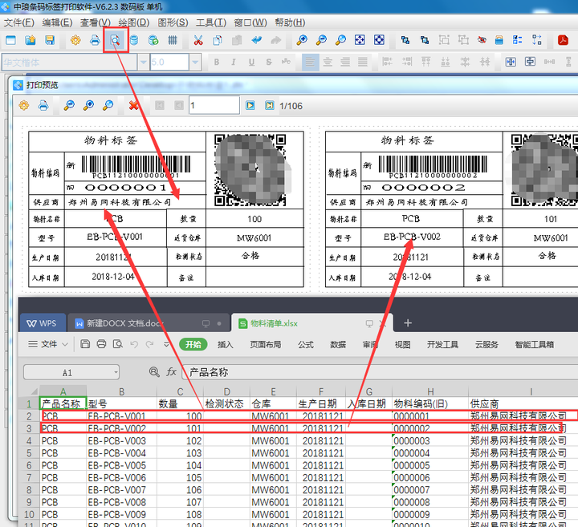The height and width of the screenshot is (527, 578).
Task: Open the 文件(F) menu
Action: [x=18, y=22]
